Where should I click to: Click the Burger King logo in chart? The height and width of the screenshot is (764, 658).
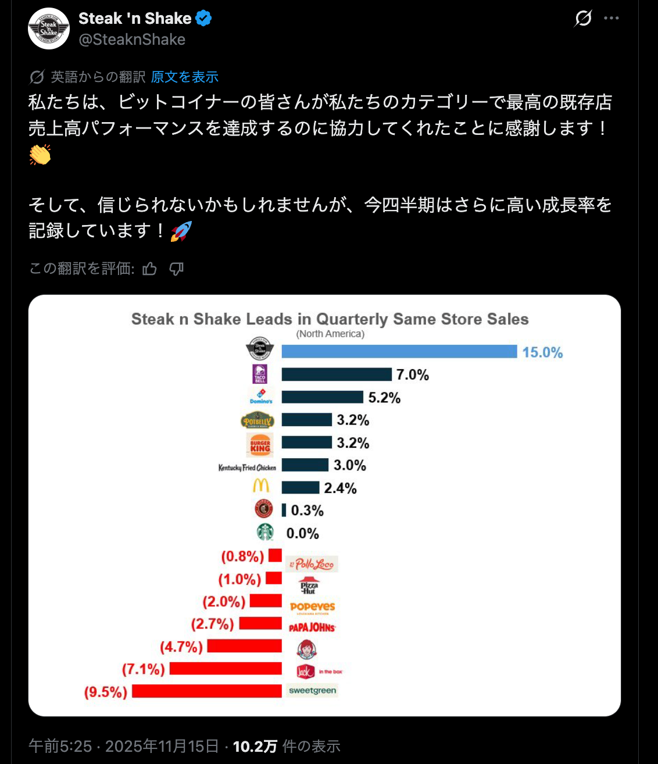260,445
